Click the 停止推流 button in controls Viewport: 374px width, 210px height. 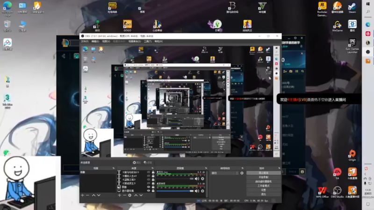263,173
